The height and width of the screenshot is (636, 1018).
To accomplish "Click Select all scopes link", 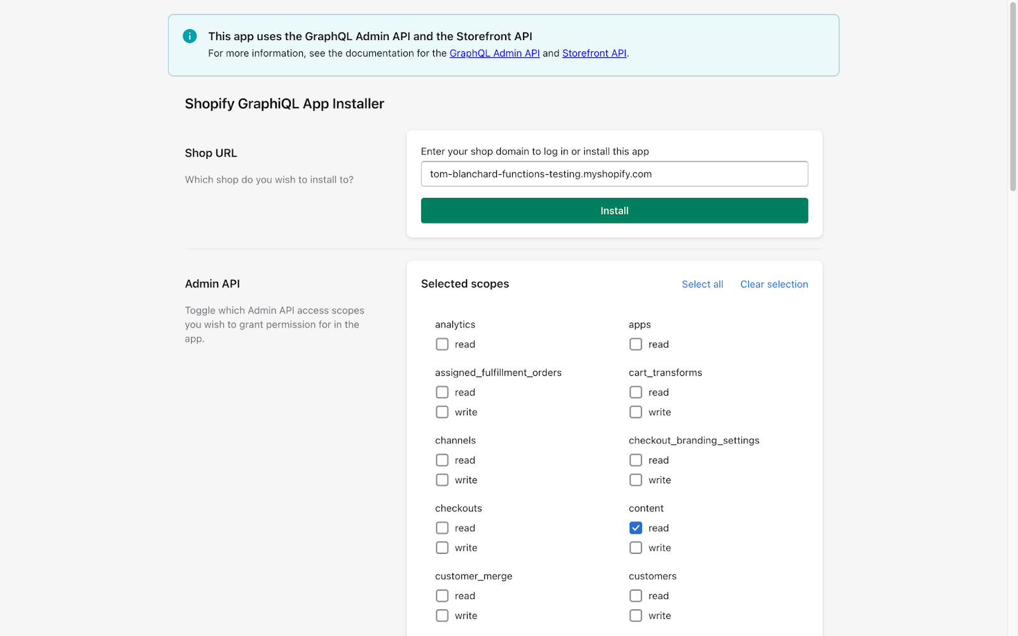I will point(702,284).
